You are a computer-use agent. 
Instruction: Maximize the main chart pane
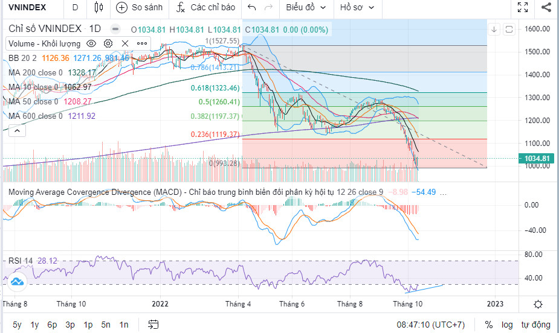[509, 29]
